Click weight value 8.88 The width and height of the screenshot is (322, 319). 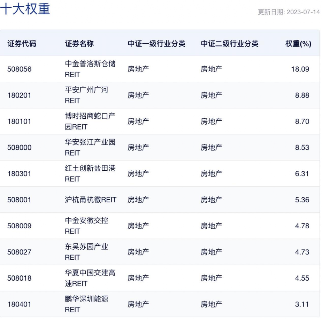[302, 95]
